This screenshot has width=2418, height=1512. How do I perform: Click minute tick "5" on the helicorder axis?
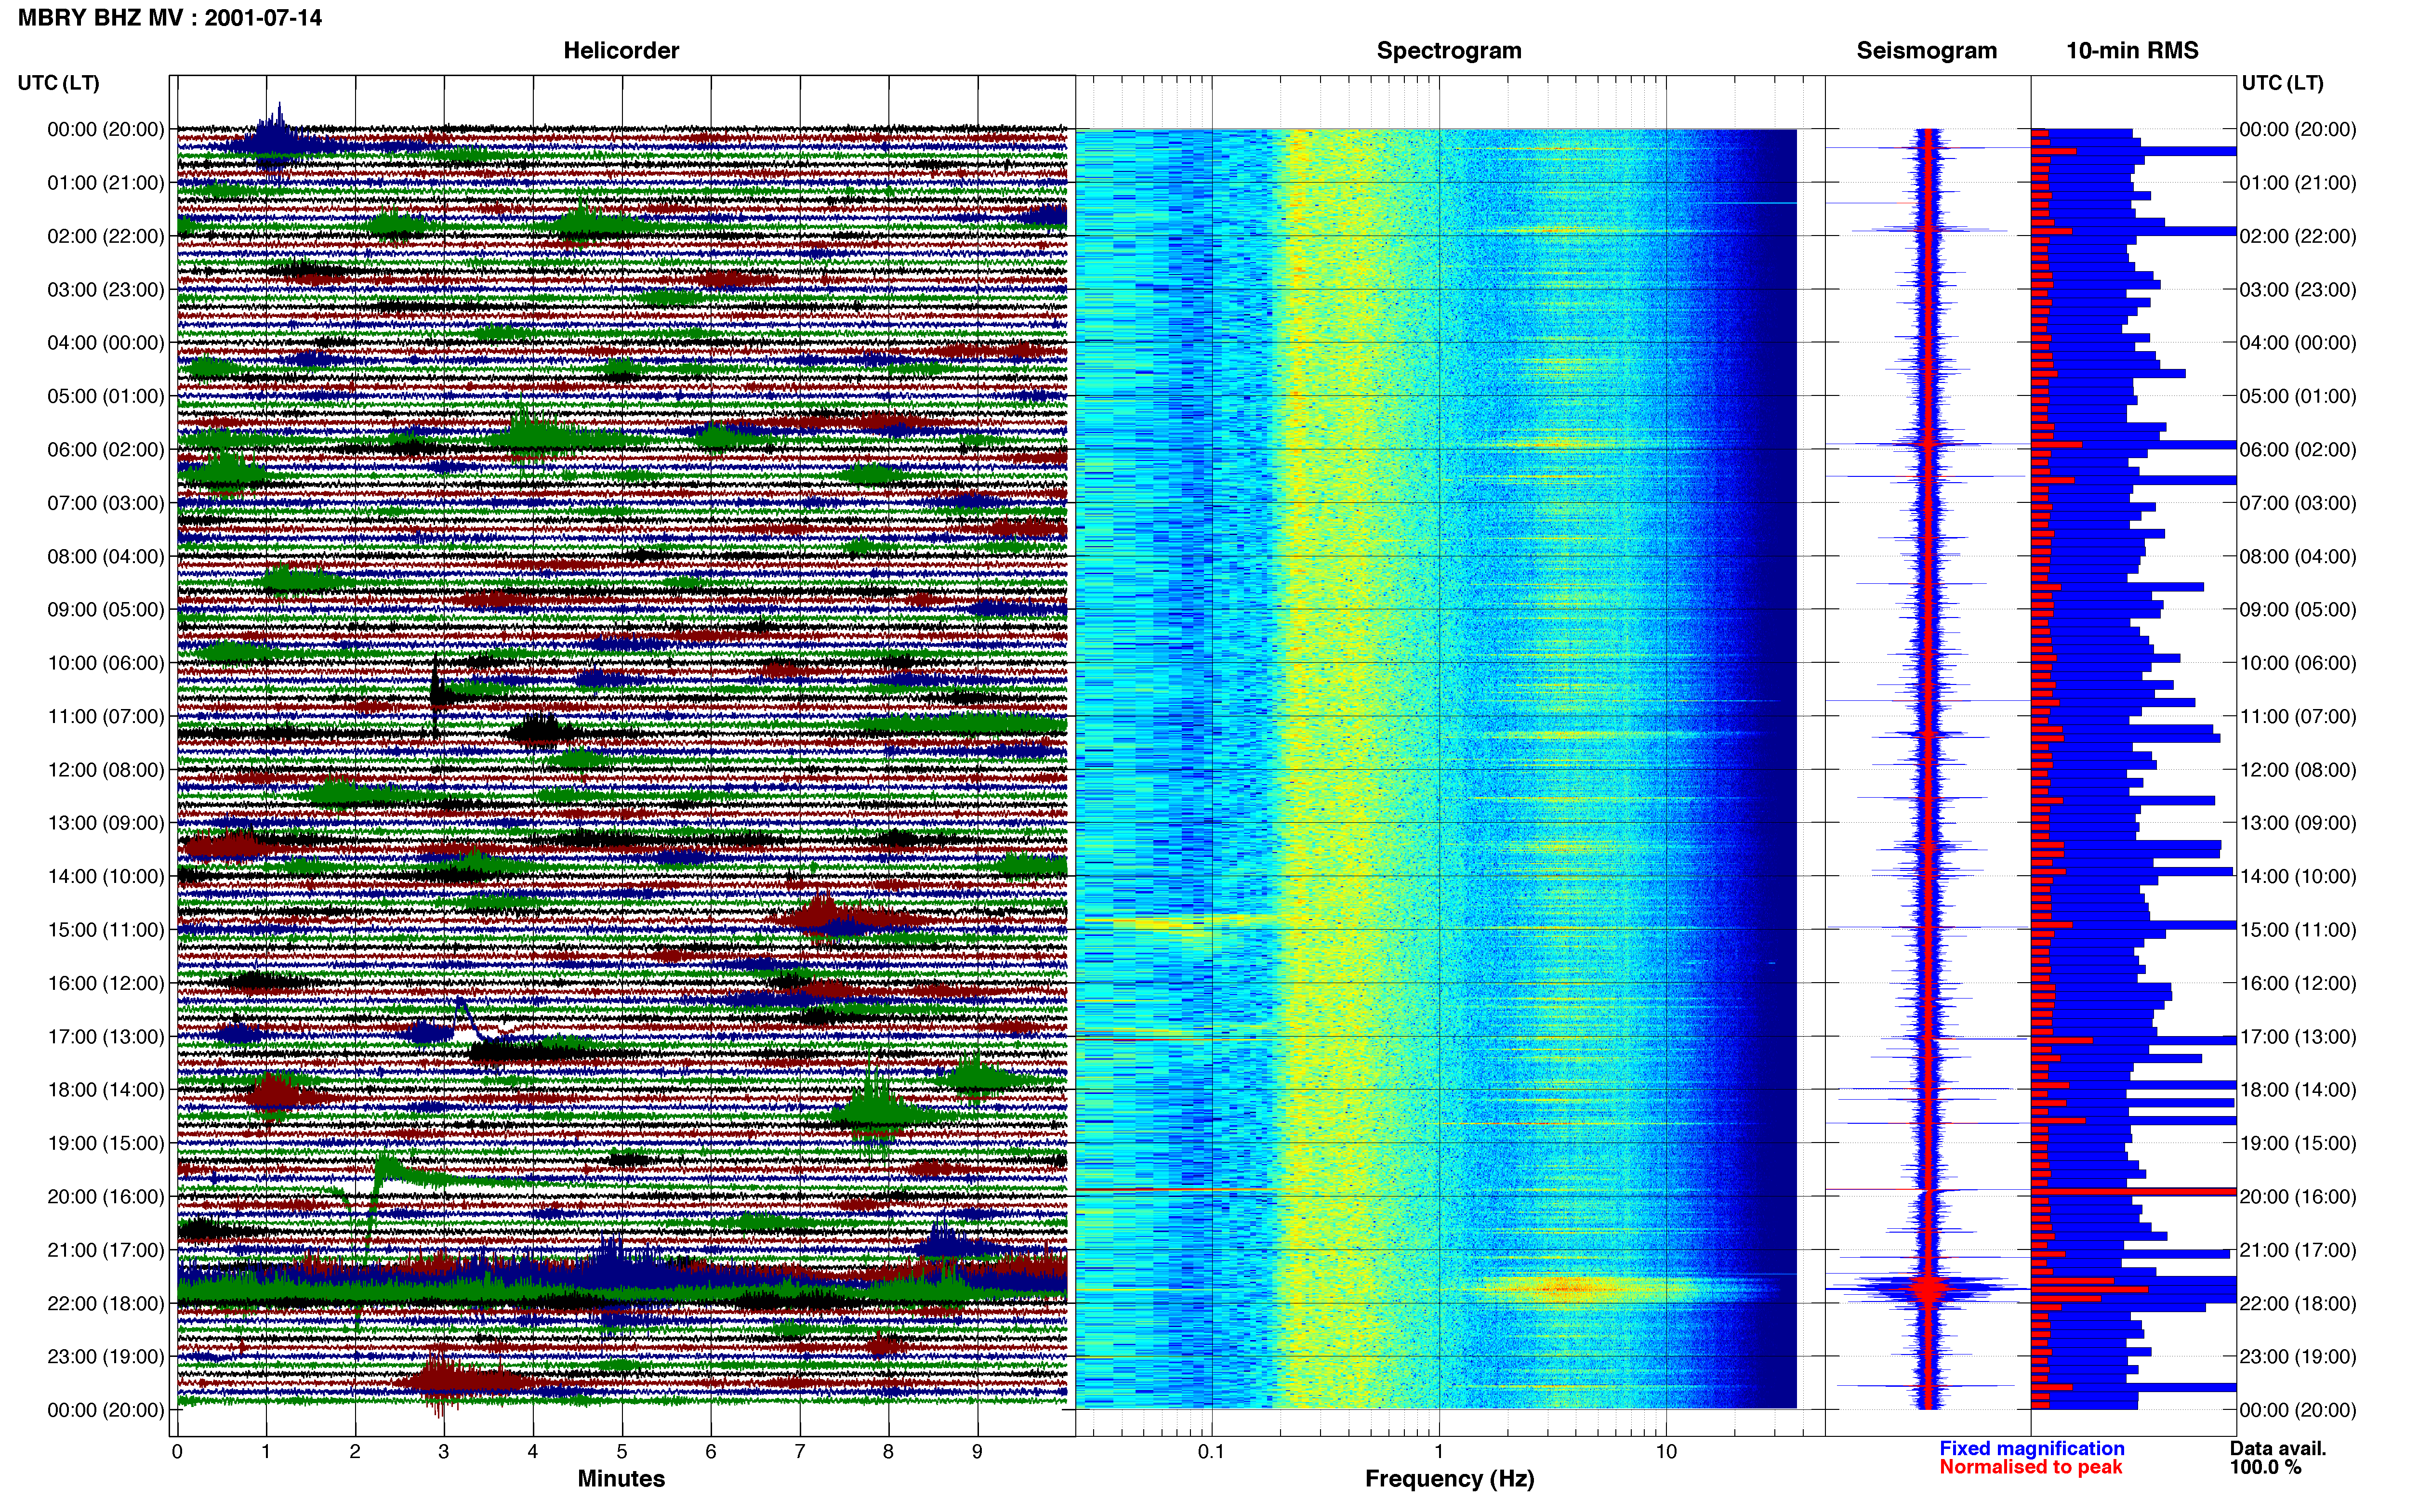(x=621, y=1451)
